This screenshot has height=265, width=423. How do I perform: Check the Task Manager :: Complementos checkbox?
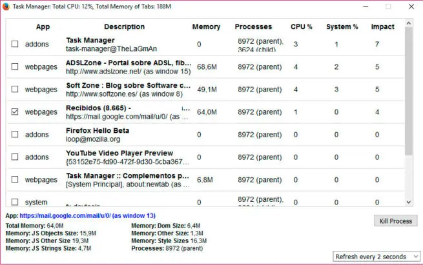coord(15,180)
